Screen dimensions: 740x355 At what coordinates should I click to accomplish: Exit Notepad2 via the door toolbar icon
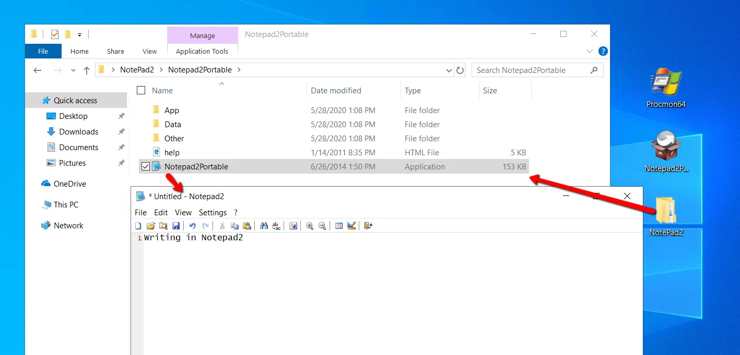point(368,225)
